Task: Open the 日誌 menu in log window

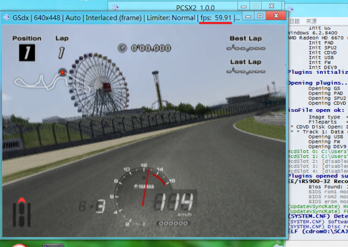Action: pos(295,21)
